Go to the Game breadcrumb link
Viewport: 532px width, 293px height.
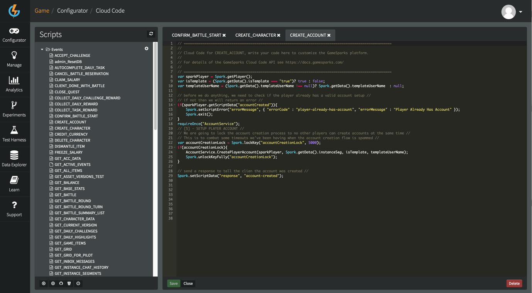pyautogui.click(x=42, y=11)
